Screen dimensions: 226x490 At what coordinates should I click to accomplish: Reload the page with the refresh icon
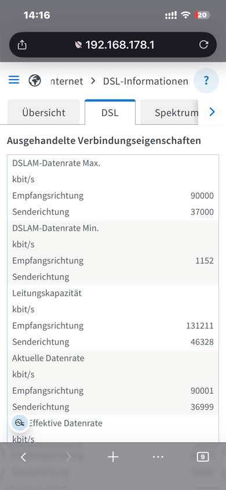(203, 45)
